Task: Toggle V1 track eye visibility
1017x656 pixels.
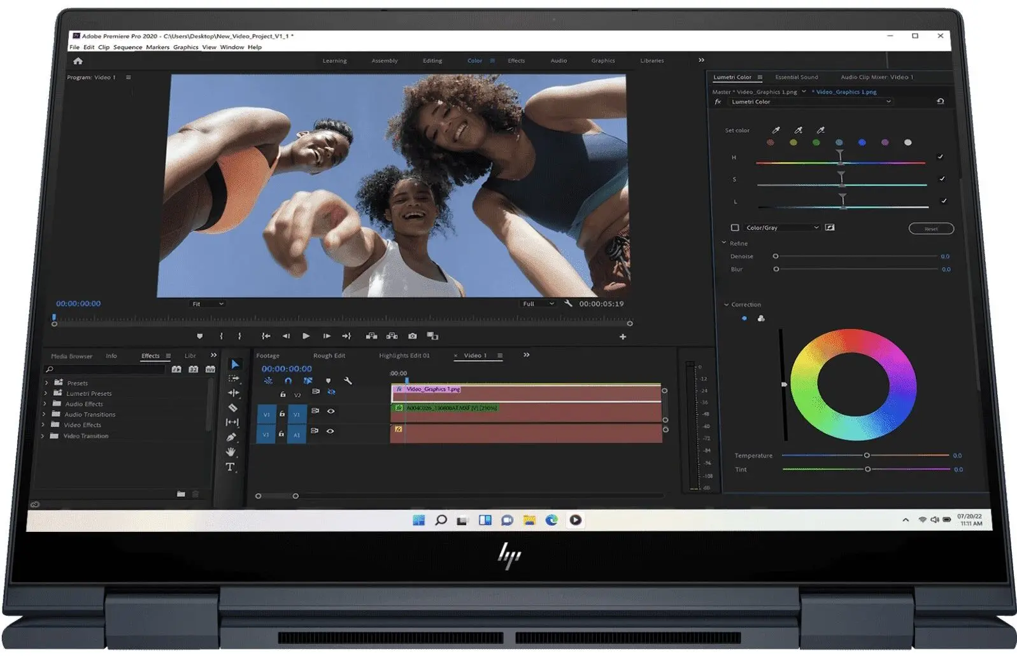Action: 331,411
